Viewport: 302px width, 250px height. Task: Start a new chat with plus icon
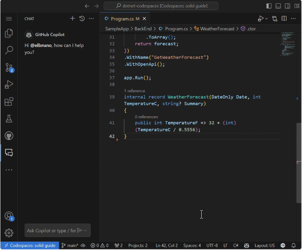[73, 18]
